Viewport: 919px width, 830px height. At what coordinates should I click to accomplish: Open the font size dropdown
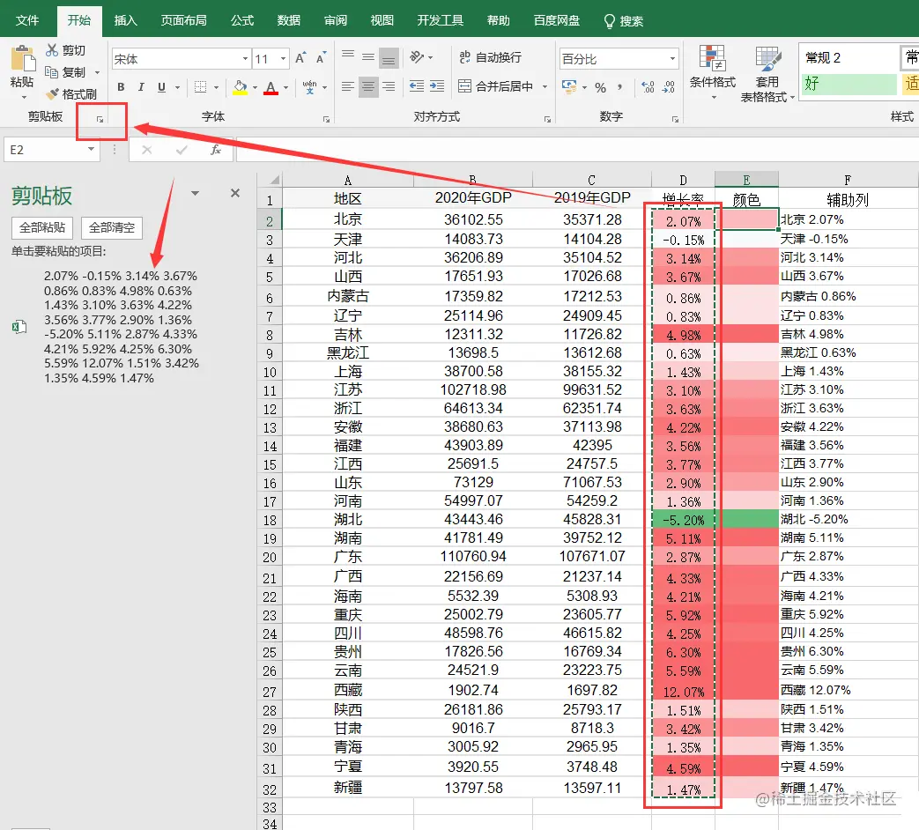pos(282,57)
